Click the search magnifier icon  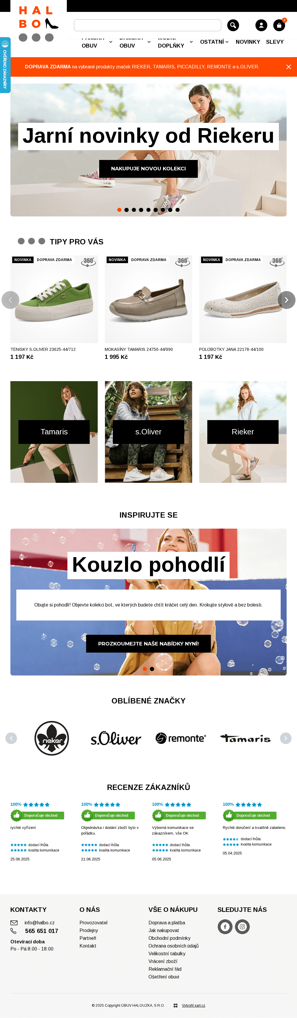click(x=233, y=25)
